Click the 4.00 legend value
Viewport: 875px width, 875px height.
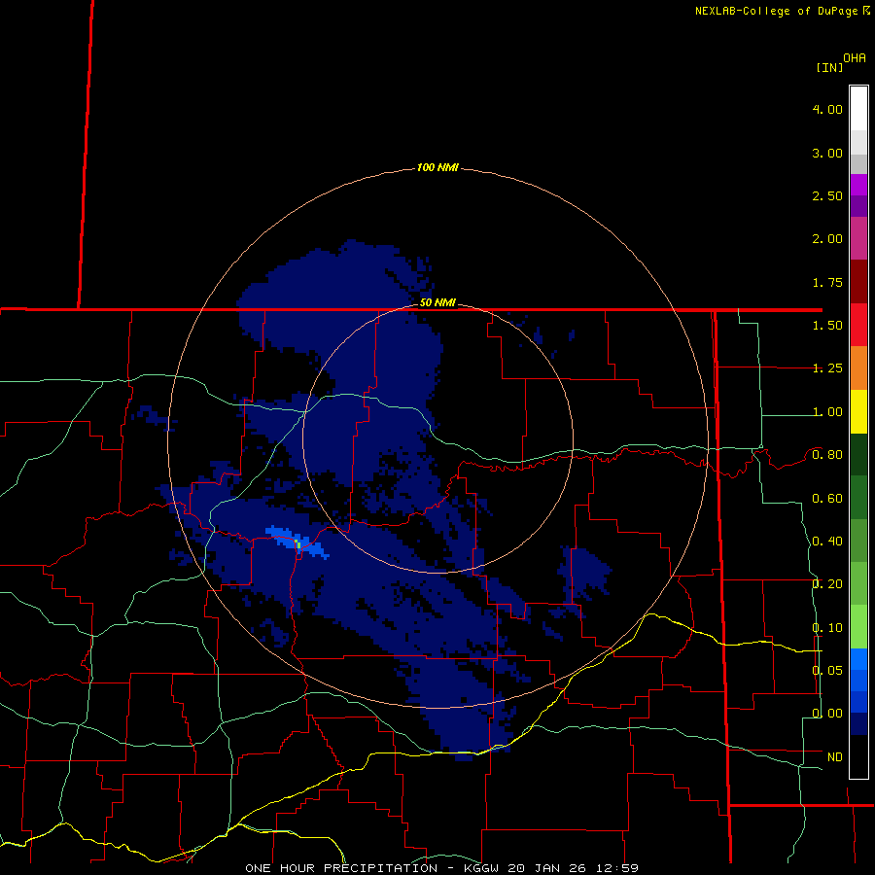[827, 109]
